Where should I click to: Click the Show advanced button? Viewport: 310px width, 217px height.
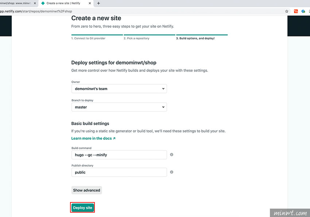click(86, 190)
